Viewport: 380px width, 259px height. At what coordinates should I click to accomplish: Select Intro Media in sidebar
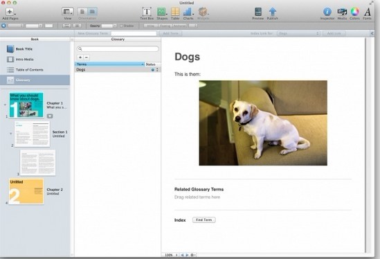pyautogui.click(x=24, y=60)
